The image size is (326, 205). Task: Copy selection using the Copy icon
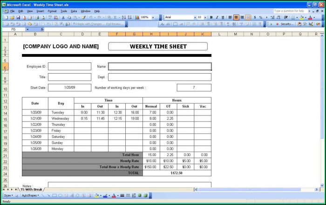(x=69, y=17)
